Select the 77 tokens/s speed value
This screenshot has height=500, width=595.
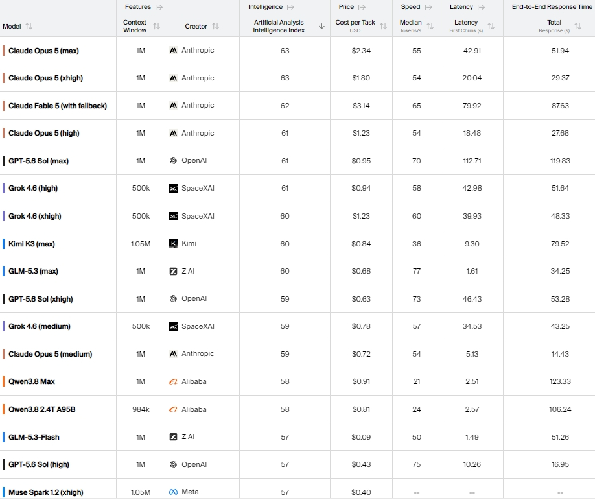point(417,271)
